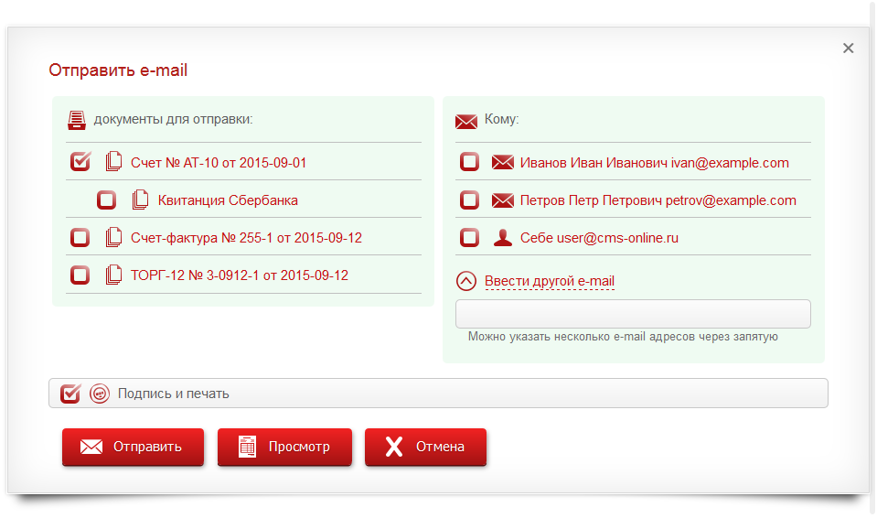877x518 pixels.
Task: Select recipient Петров Петр Петрович checkbox
Action: pos(469,200)
